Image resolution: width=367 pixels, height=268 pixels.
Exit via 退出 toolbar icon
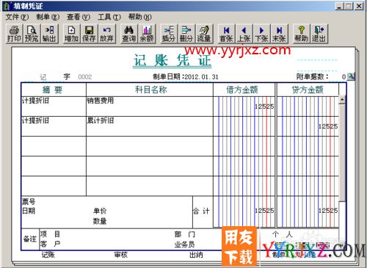[x=319, y=34]
